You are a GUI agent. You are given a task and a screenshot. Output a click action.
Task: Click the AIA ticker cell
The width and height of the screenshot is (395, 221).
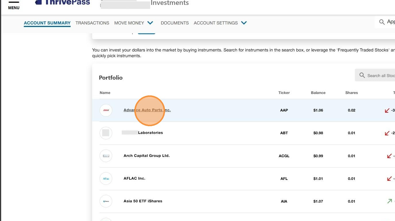click(284, 201)
